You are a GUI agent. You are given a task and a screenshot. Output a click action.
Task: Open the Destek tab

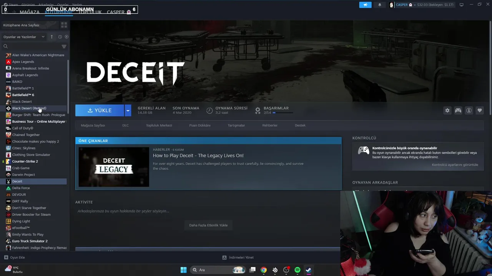[300, 125]
